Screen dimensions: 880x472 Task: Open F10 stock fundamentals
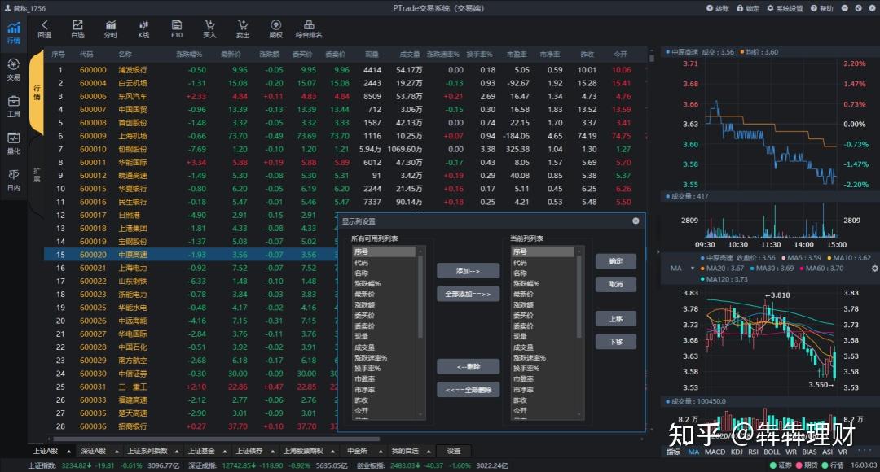click(177, 28)
